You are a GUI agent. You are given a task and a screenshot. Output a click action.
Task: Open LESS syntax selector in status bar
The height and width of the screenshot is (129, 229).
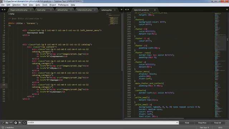click(x=220, y=128)
